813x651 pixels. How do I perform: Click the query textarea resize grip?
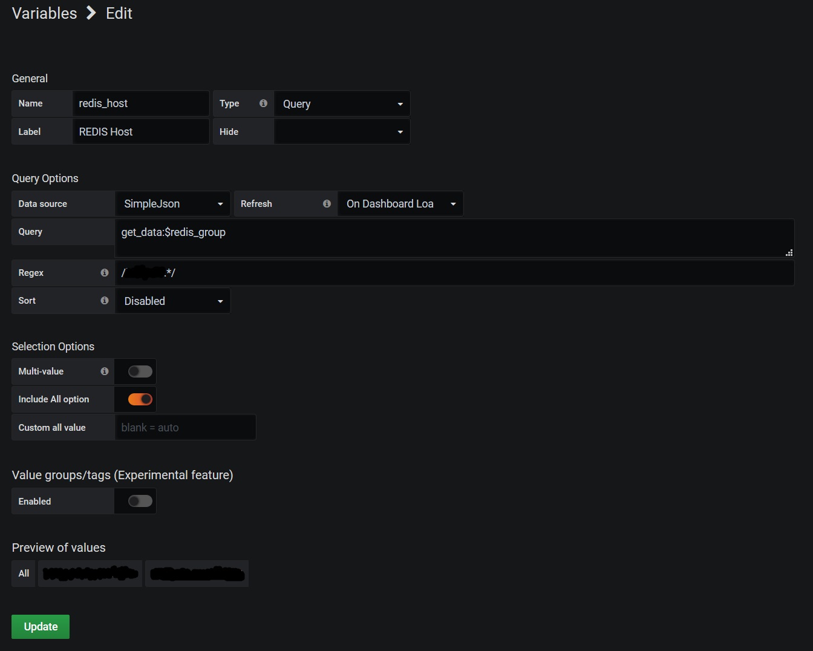click(789, 253)
